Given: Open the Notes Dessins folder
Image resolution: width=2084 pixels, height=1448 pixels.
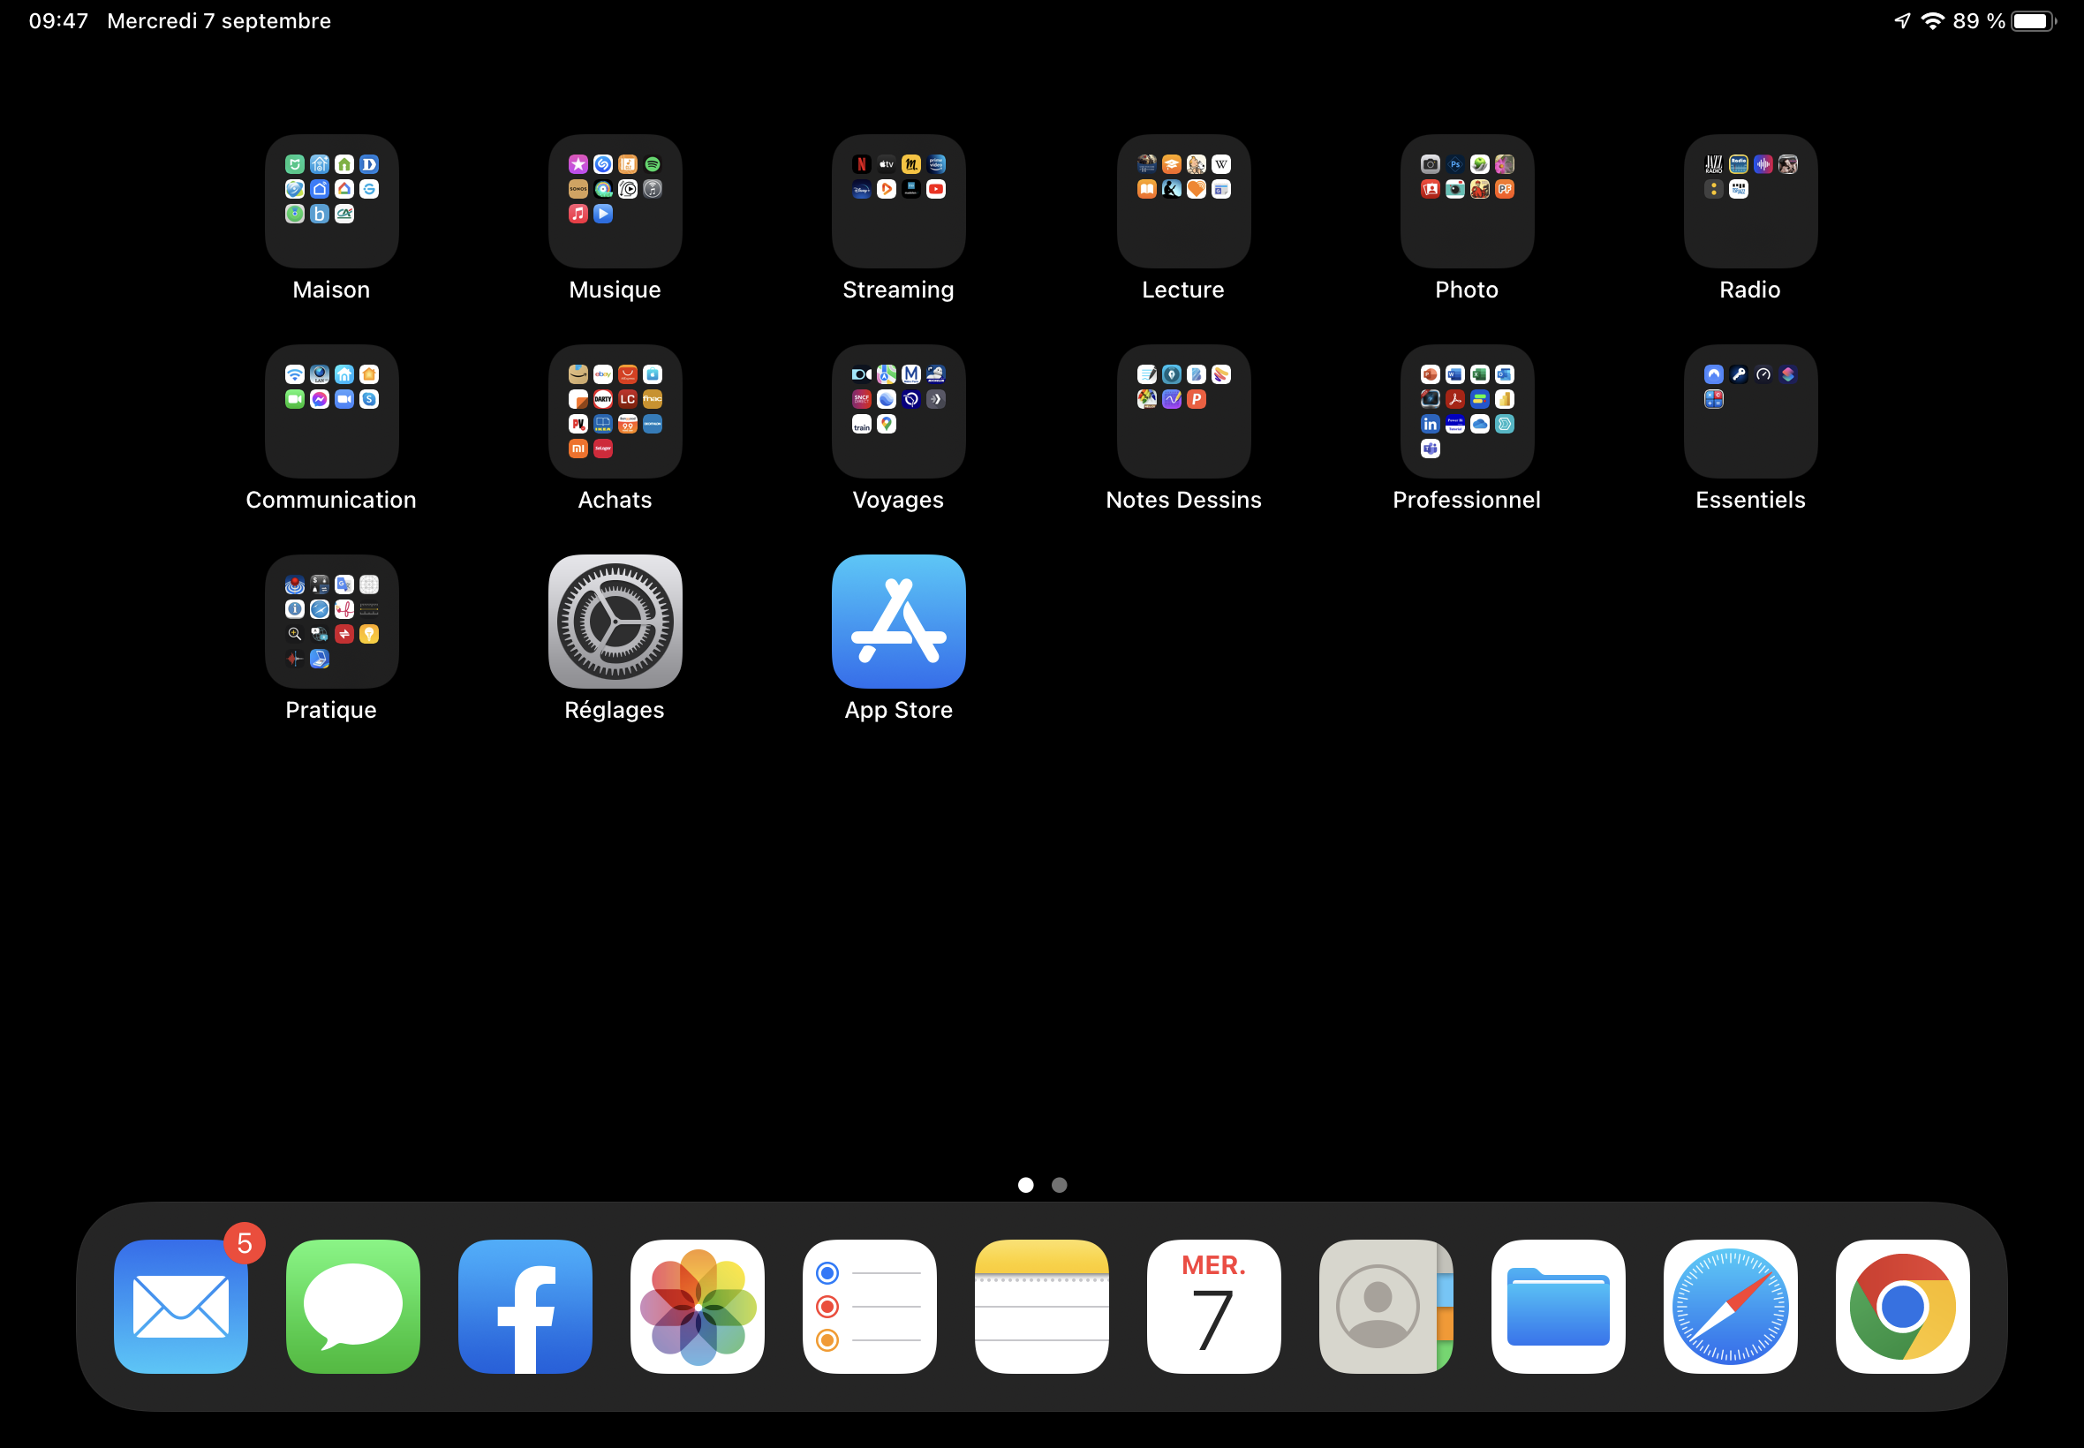Looking at the screenshot, I should [x=1183, y=411].
